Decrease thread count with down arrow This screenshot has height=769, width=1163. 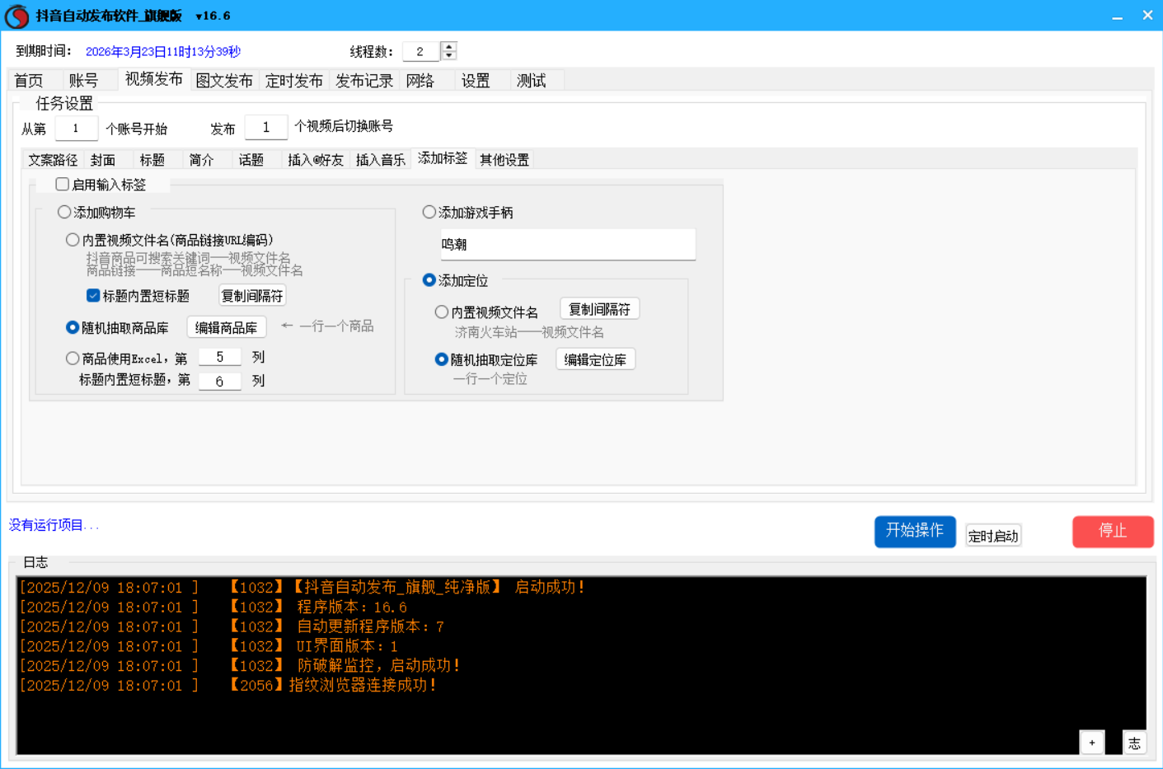(x=448, y=56)
